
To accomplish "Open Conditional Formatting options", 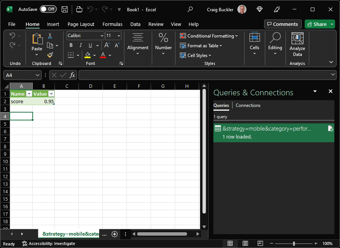I will [x=209, y=36].
